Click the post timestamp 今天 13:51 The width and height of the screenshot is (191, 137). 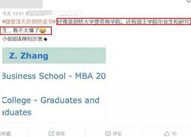[13, 13]
